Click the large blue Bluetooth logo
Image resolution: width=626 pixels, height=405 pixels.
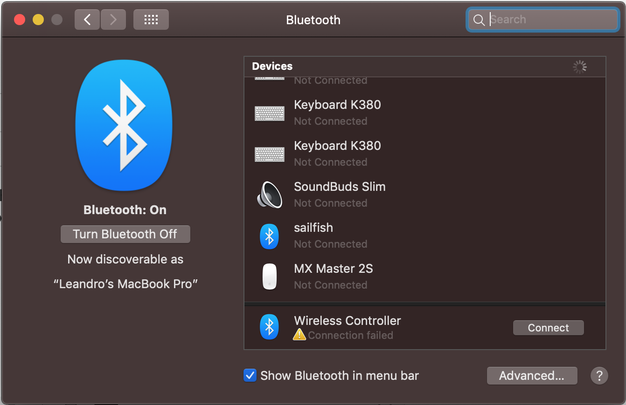124,125
